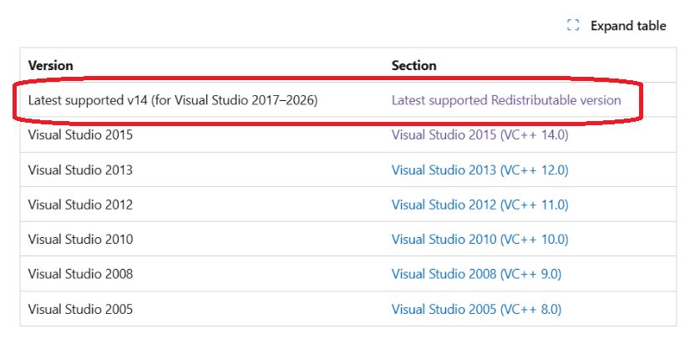Click the Expand table icon

[573, 25]
